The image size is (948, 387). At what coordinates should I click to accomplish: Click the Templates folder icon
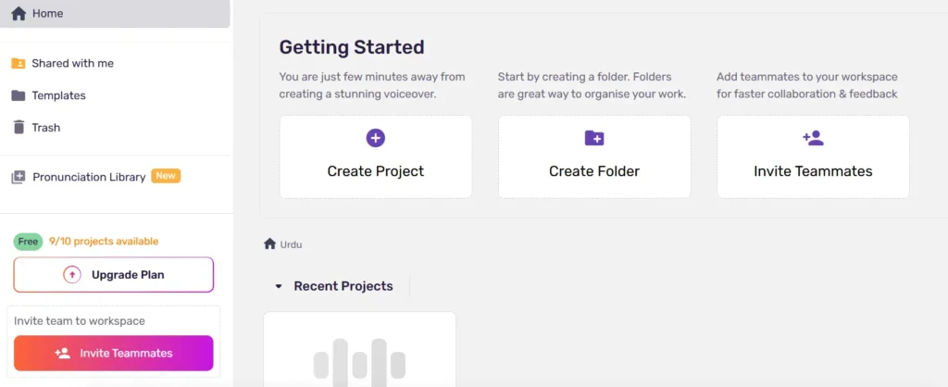(x=19, y=95)
